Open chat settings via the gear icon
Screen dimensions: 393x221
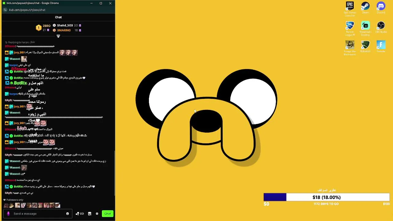pos(97,214)
